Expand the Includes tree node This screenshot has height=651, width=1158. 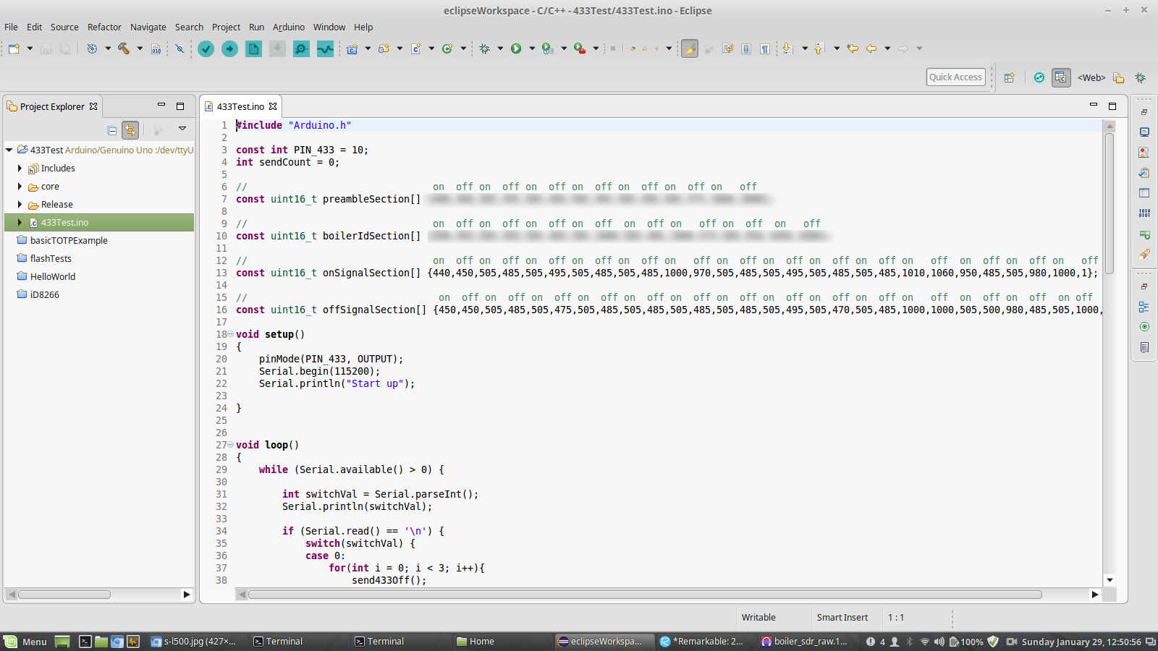pos(20,168)
